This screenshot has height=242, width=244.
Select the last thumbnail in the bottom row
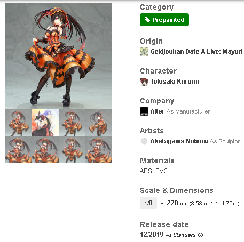[99, 149]
